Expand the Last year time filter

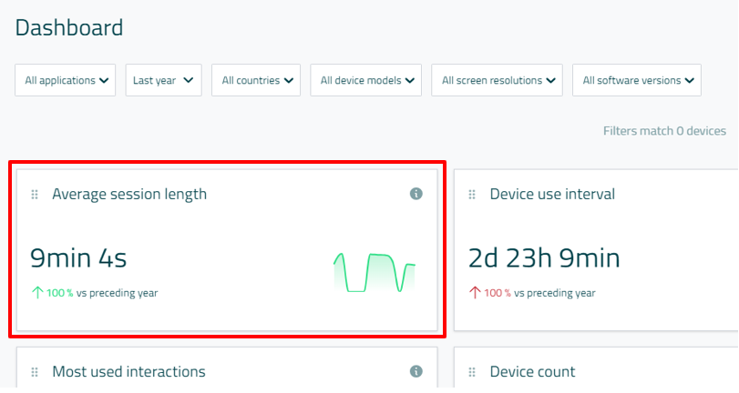(x=163, y=80)
